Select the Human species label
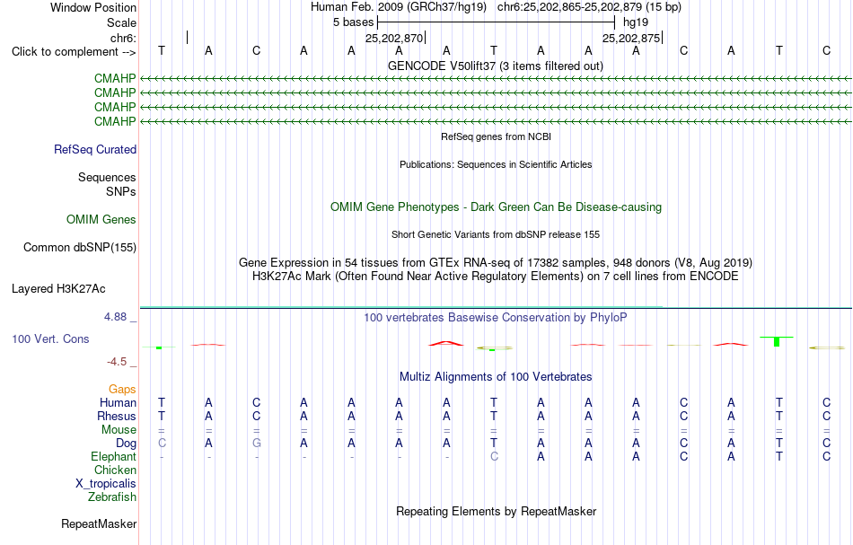The height and width of the screenshot is (545, 853). [x=118, y=403]
